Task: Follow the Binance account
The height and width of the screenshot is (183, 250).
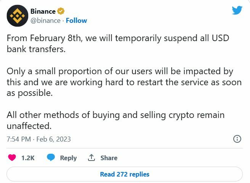Action: [x=76, y=21]
